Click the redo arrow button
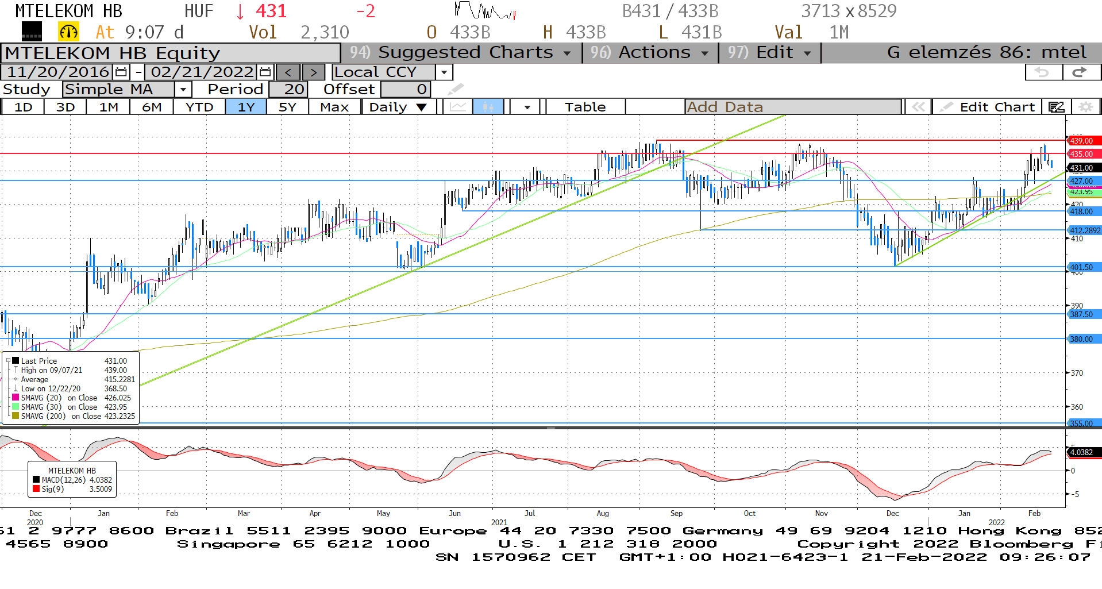 pos(1081,72)
